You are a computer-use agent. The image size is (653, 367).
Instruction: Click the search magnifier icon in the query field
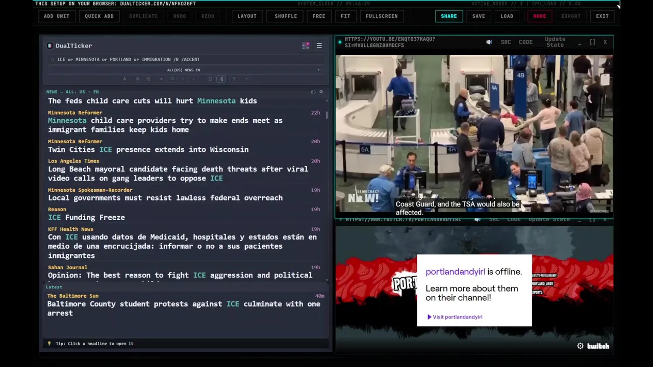coord(52,60)
